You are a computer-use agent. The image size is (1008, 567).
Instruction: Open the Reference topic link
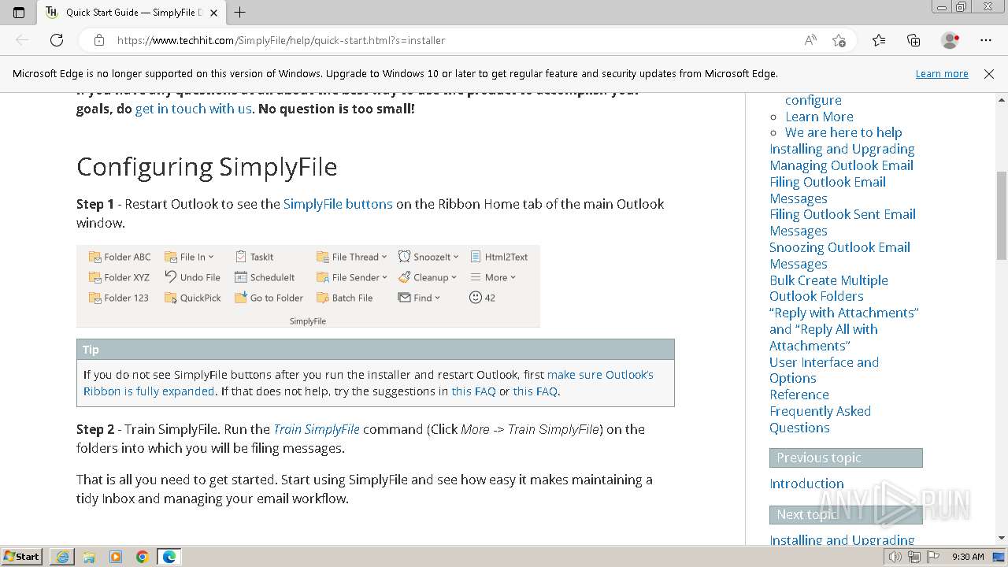(x=799, y=395)
